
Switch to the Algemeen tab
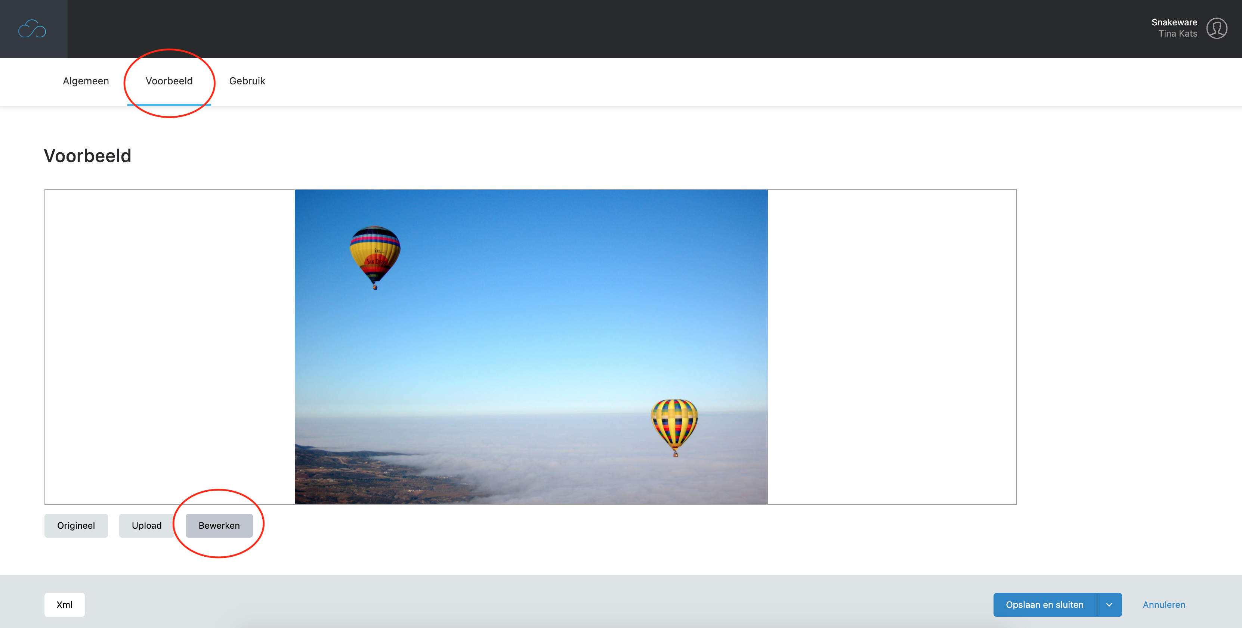86,81
